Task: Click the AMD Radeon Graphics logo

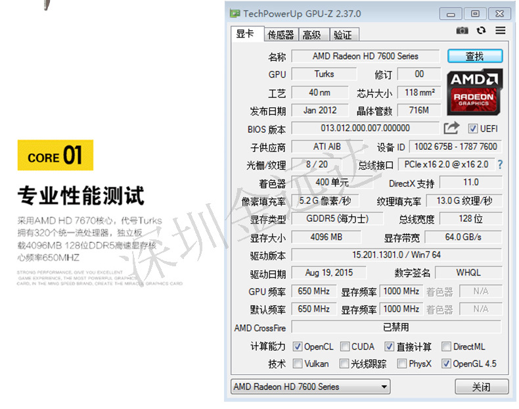Action: tap(474, 90)
